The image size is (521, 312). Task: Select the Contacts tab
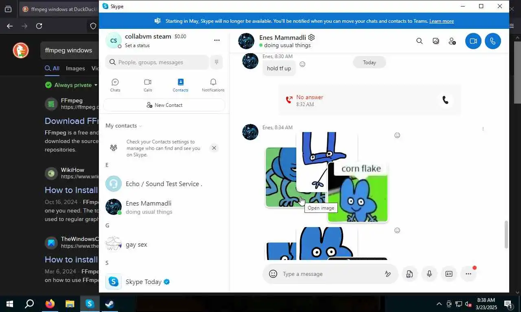180,85
